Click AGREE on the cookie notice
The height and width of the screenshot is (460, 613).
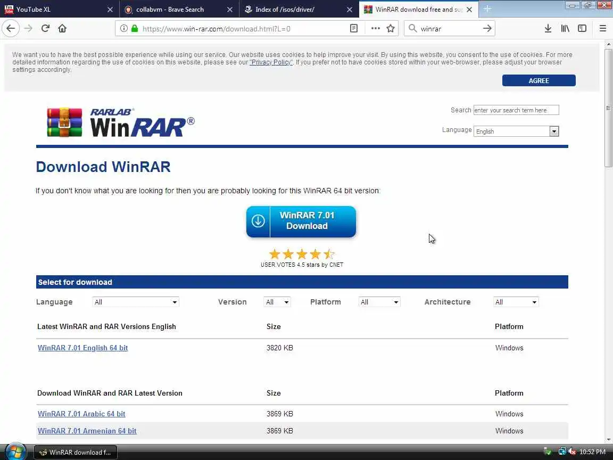pyautogui.click(x=539, y=80)
